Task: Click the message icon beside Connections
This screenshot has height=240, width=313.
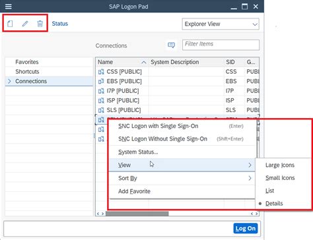Action: pos(171,45)
